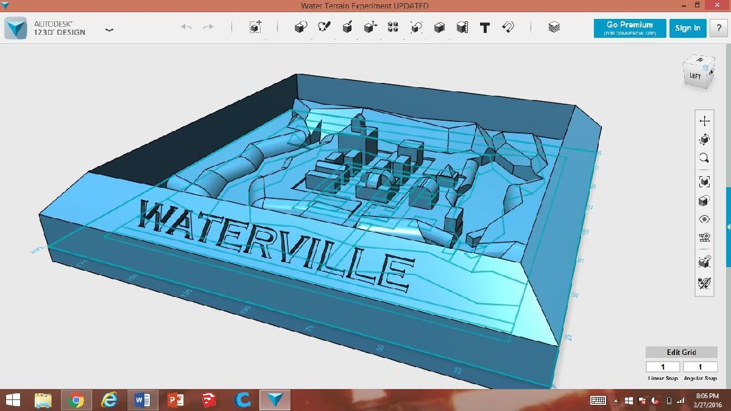This screenshot has width=731, height=411.
Task: Open the Construct tool dropdown
Action: tap(347, 27)
